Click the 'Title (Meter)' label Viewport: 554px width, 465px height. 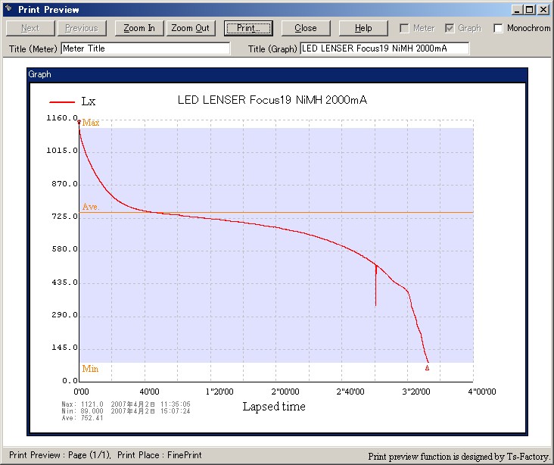click(33, 48)
